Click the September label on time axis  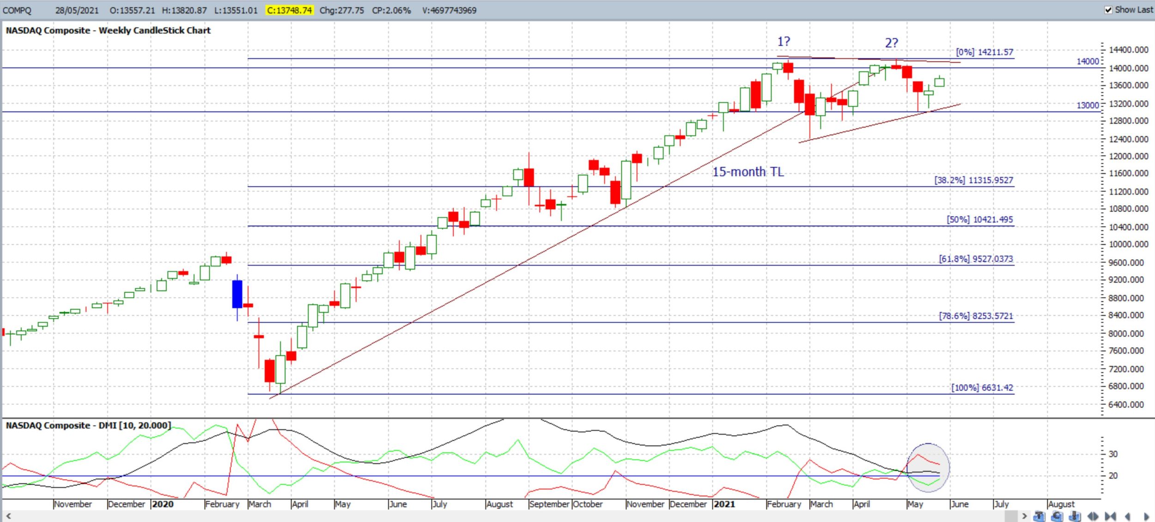tap(549, 504)
